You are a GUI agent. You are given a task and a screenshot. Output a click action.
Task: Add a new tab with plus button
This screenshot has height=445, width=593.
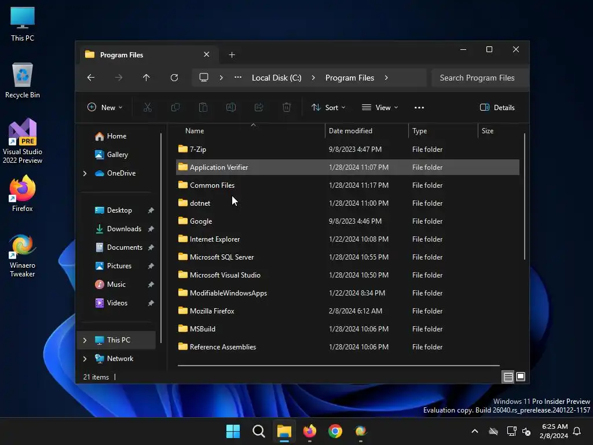coord(232,55)
